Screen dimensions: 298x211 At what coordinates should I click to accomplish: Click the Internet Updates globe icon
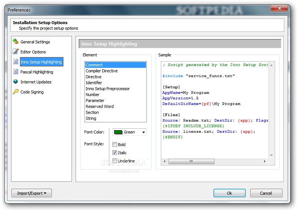(16, 82)
